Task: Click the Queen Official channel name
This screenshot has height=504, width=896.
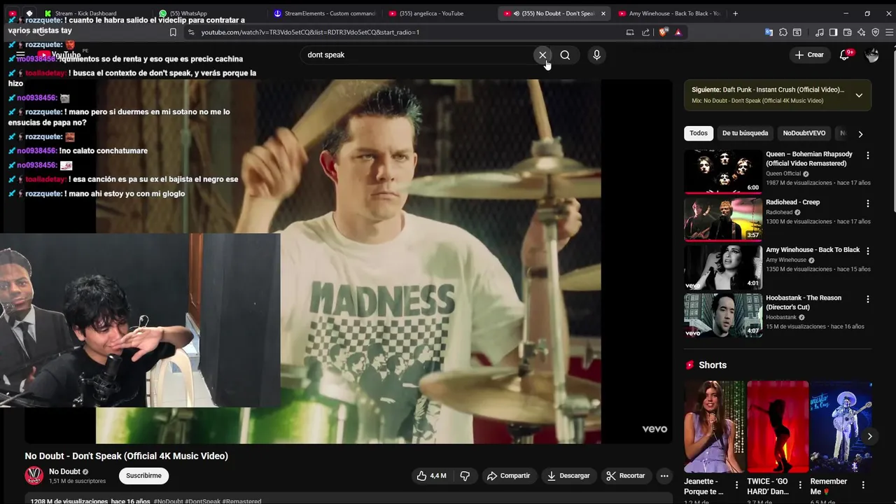Action: tap(783, 174)
